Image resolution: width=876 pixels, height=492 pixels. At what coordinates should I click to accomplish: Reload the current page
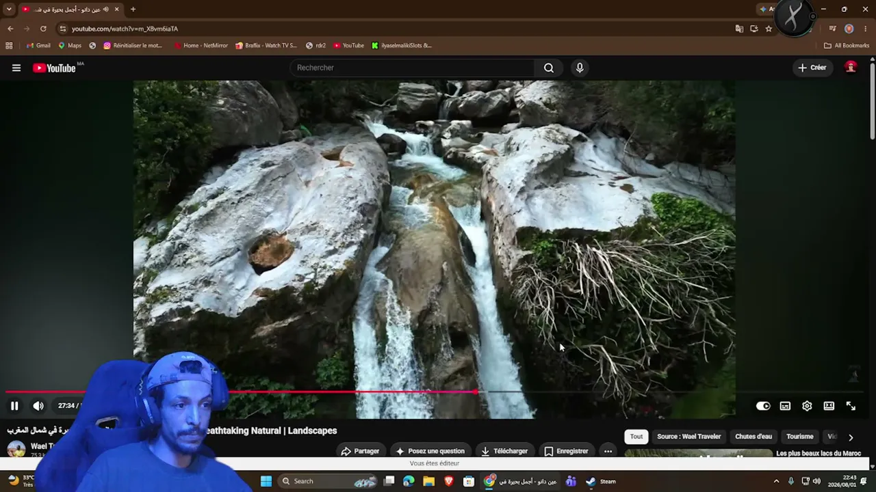(43, 29)
